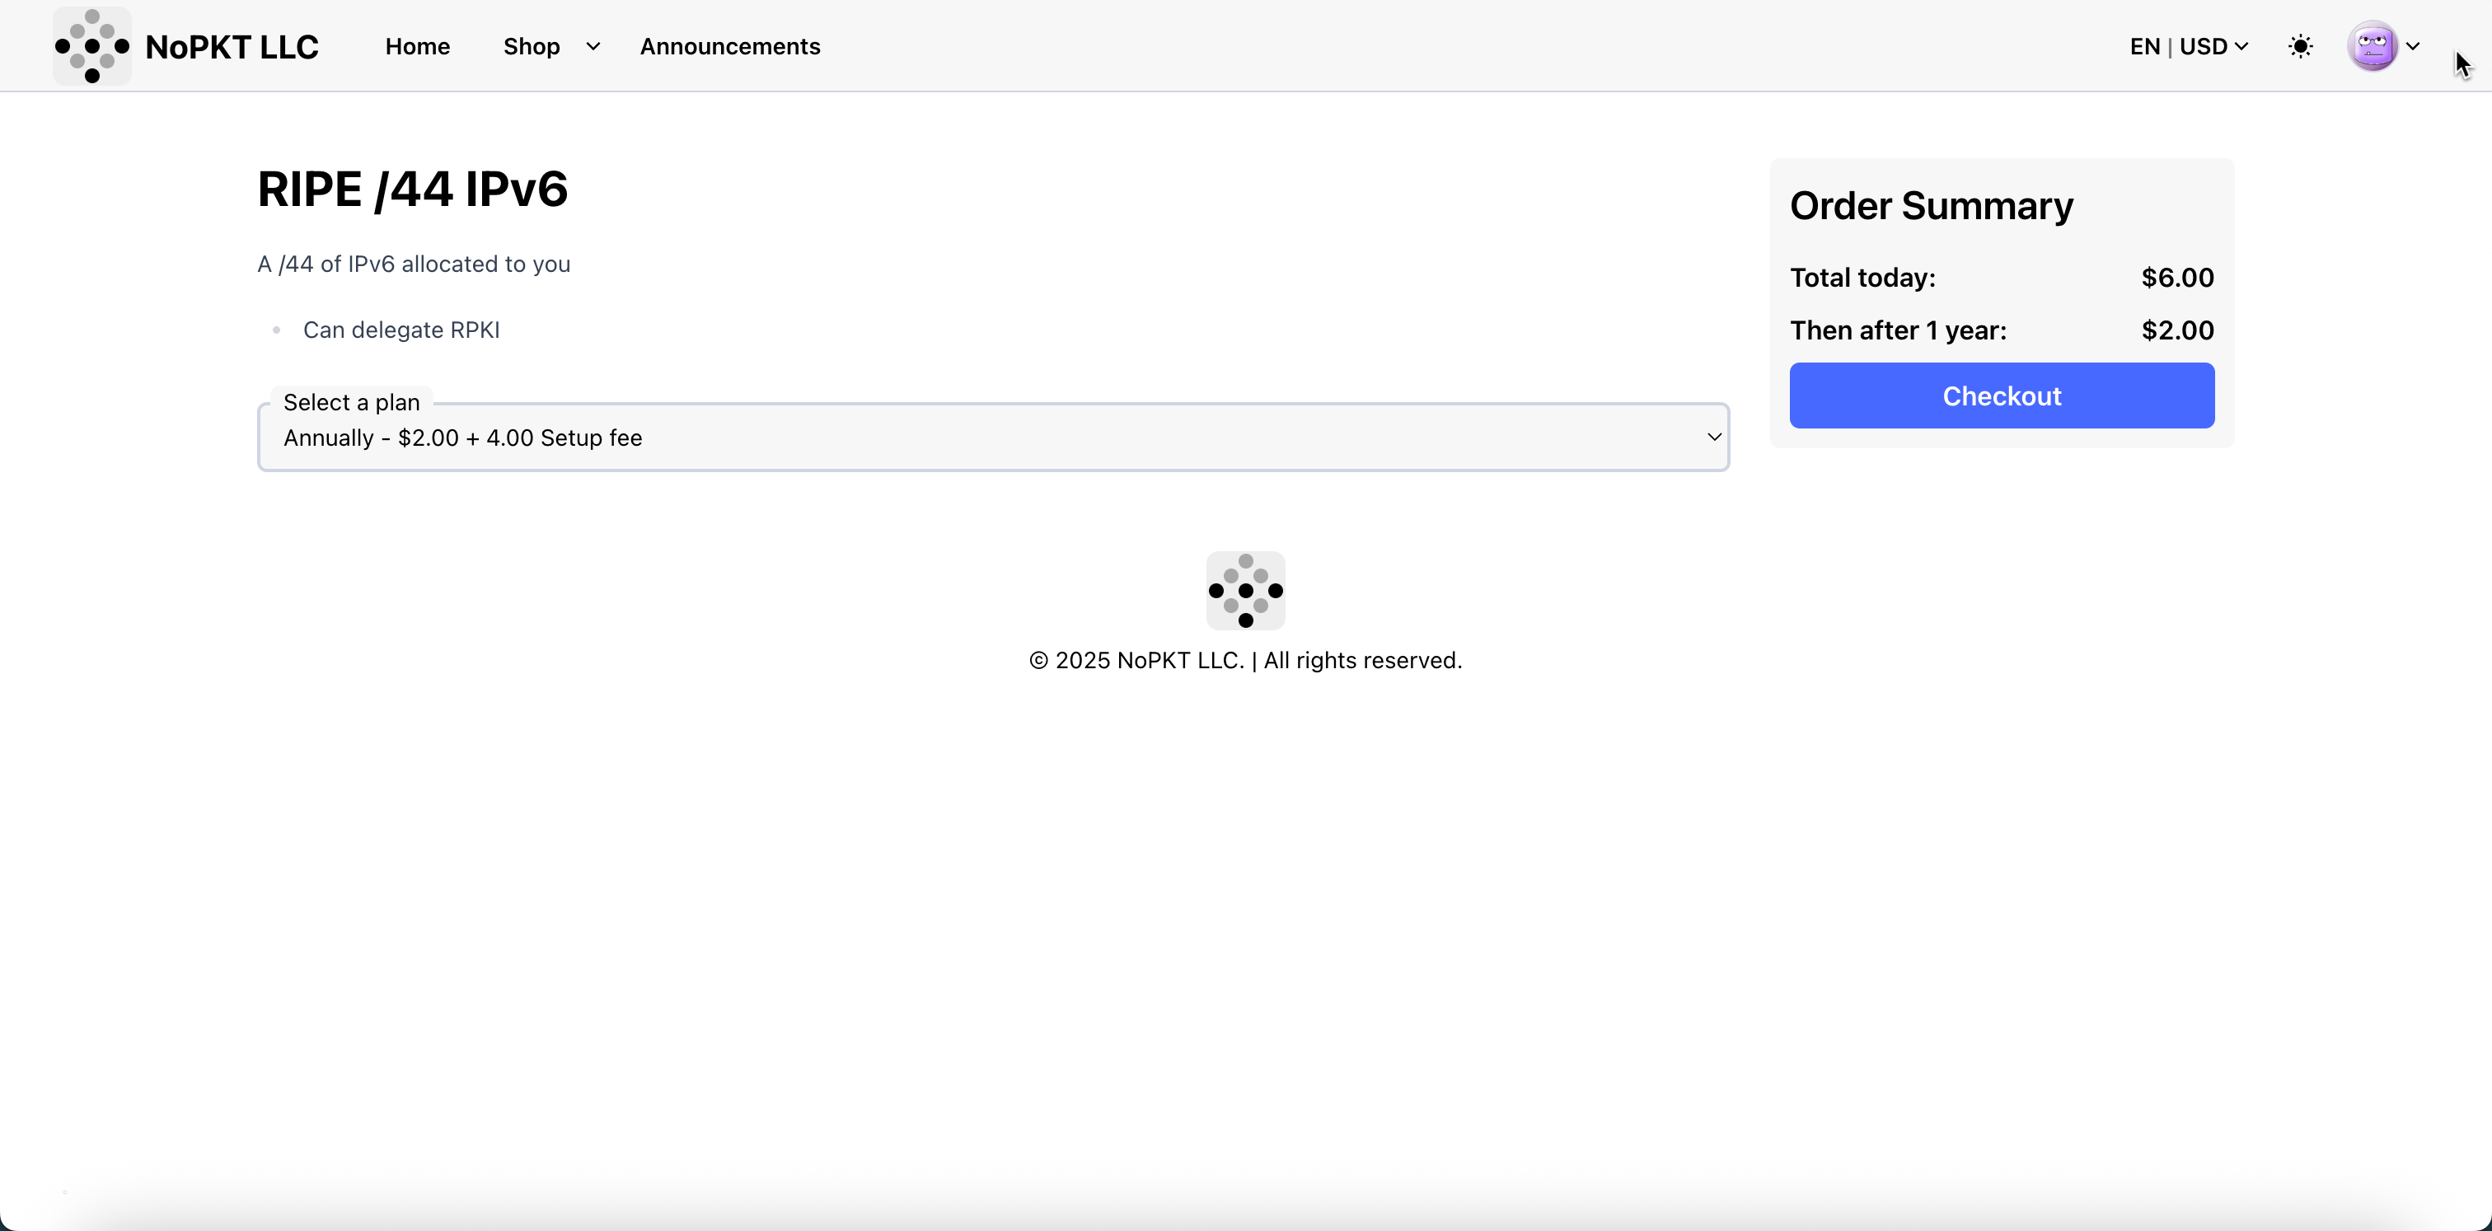Click the footer NoPKT logo icon
The width and height of the screenshot is (2492, 1231).
(1245, 590)
